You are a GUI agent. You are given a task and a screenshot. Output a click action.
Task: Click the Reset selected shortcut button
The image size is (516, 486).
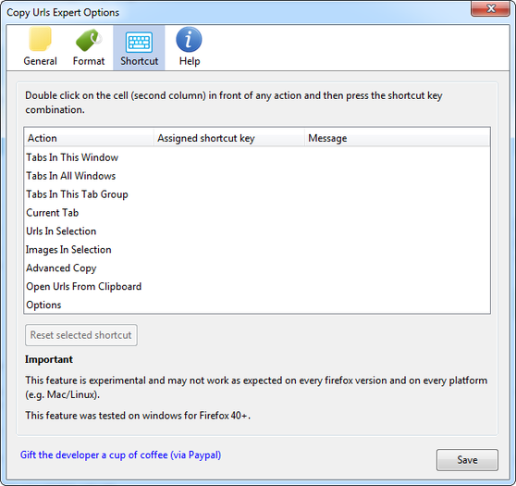(x=81, y=335)
